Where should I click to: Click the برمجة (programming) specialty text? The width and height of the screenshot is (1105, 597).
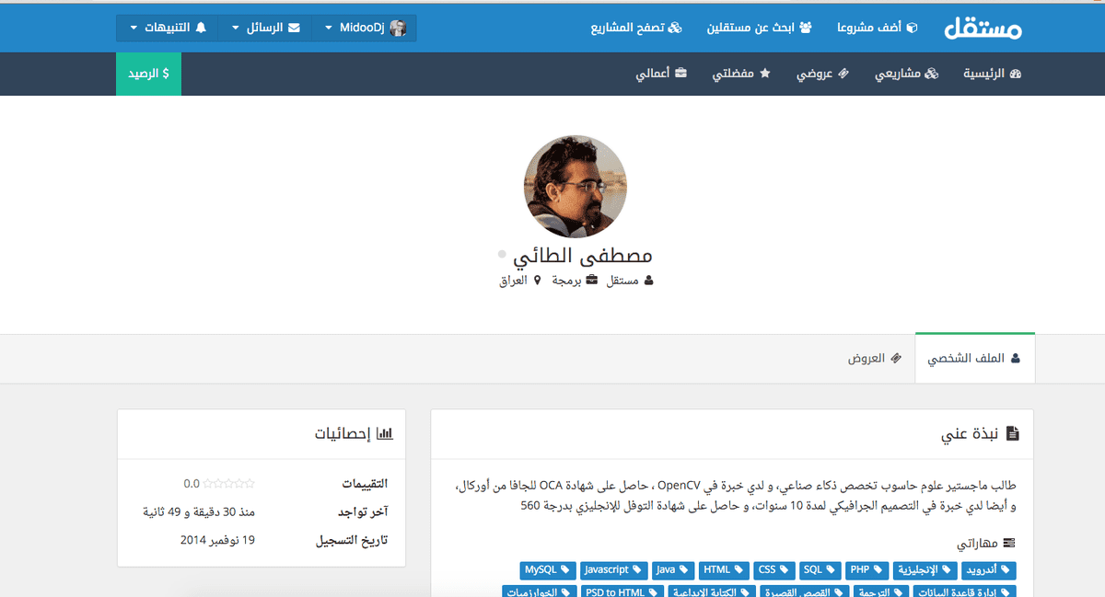point(567,281)
